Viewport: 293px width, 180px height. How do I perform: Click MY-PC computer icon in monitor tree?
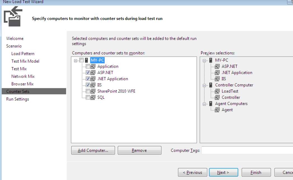click(x=86, y=60)
